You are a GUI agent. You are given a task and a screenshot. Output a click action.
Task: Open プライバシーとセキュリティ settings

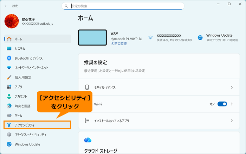(38, 135)
